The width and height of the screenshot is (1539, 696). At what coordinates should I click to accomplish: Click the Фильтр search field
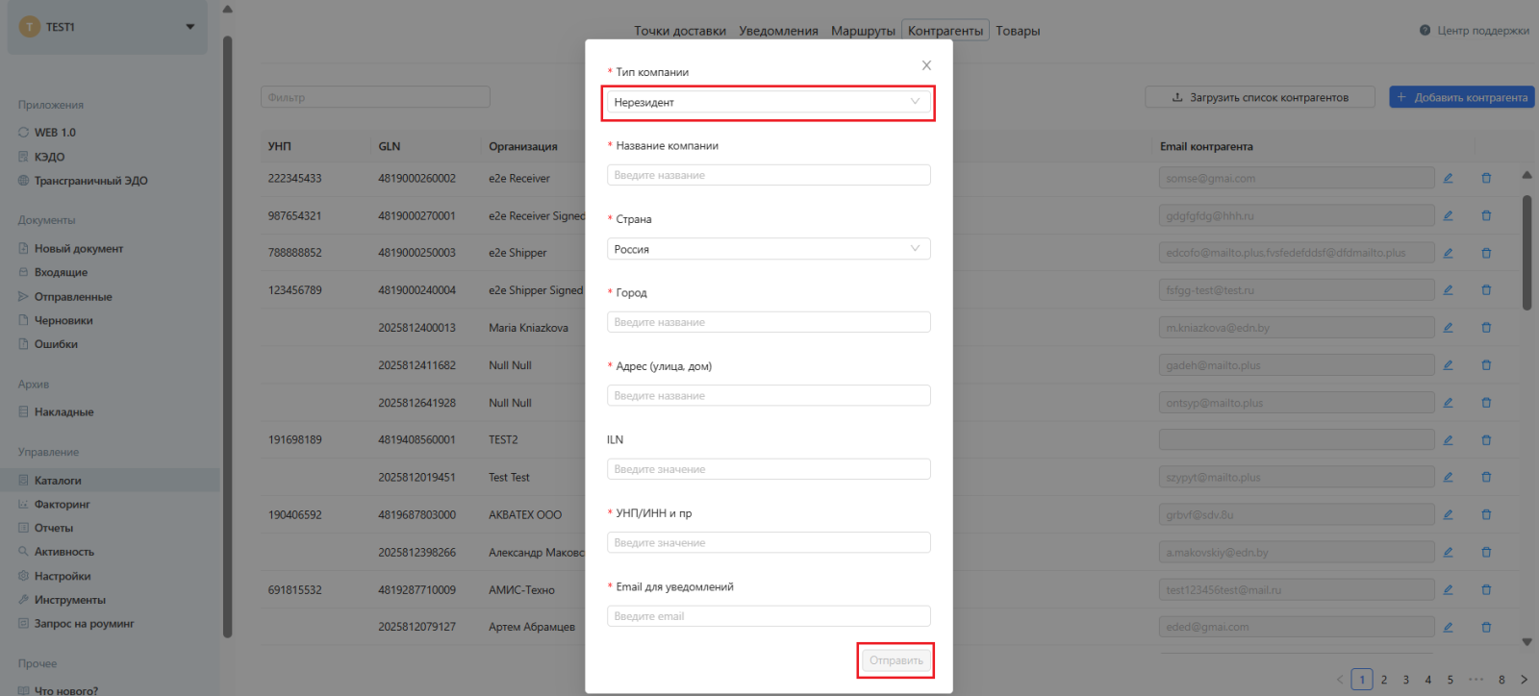(375, 97)
